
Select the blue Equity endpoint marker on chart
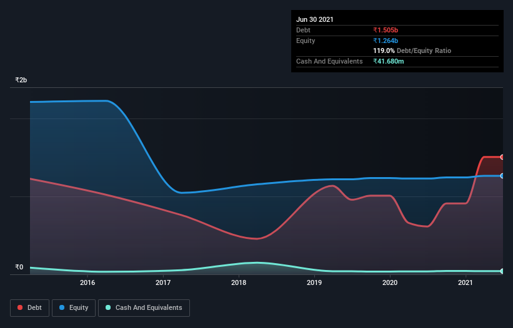point(502,176)
